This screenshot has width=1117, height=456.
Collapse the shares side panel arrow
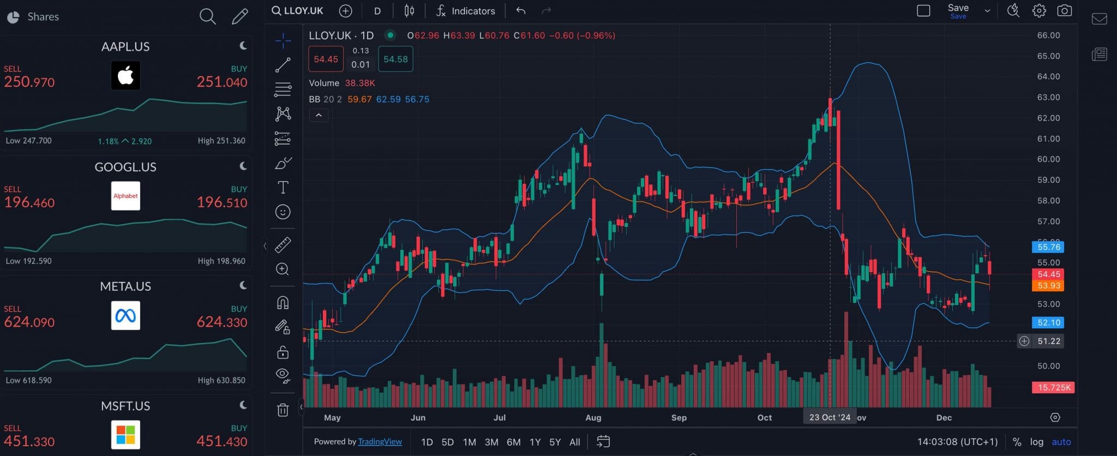click(x=265, y=246)
